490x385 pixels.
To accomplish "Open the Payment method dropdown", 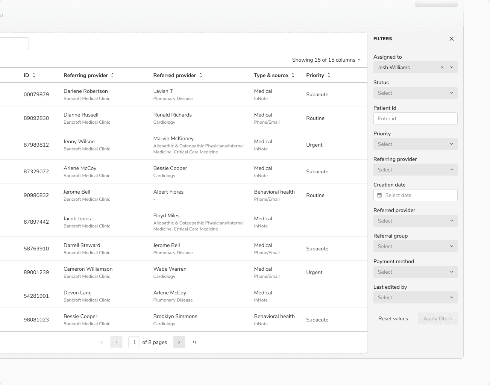I will [x=415, y=272].
